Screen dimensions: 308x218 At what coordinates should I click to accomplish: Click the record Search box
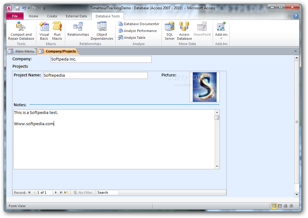[108, 193]
